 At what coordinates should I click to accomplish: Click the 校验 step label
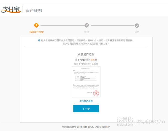86,32
